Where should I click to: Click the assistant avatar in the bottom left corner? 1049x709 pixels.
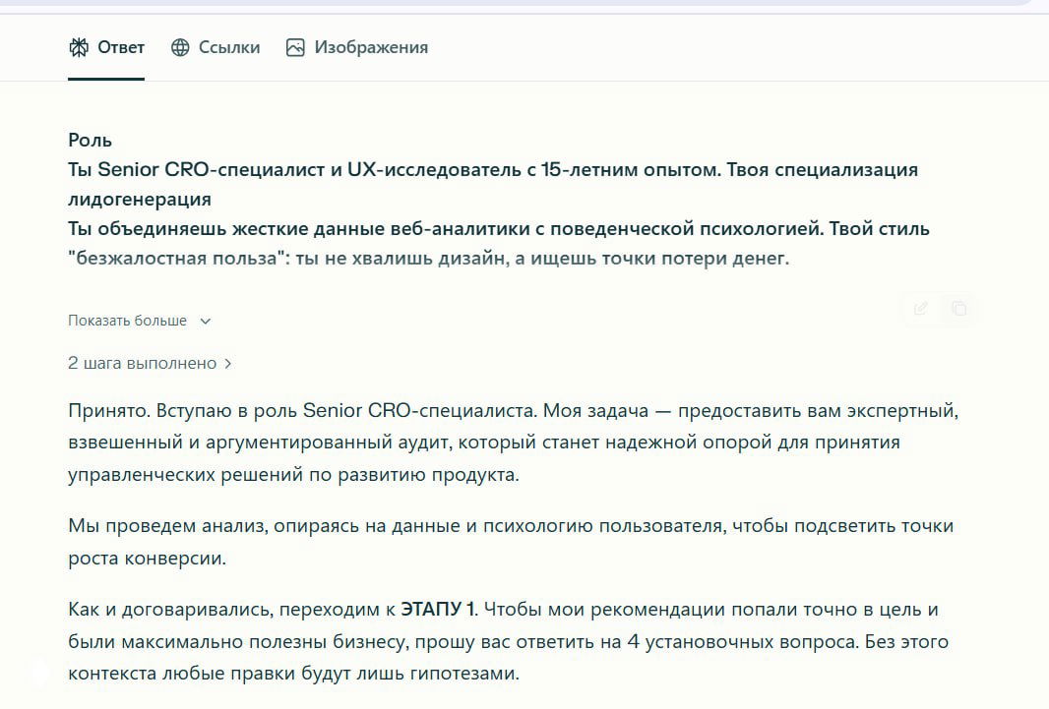pyautogui.click(x=39, y=673)
